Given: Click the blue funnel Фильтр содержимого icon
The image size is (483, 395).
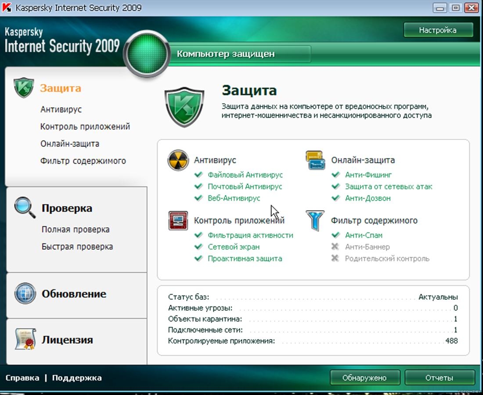Looking at the screenshot, I should tap(315, 220).
